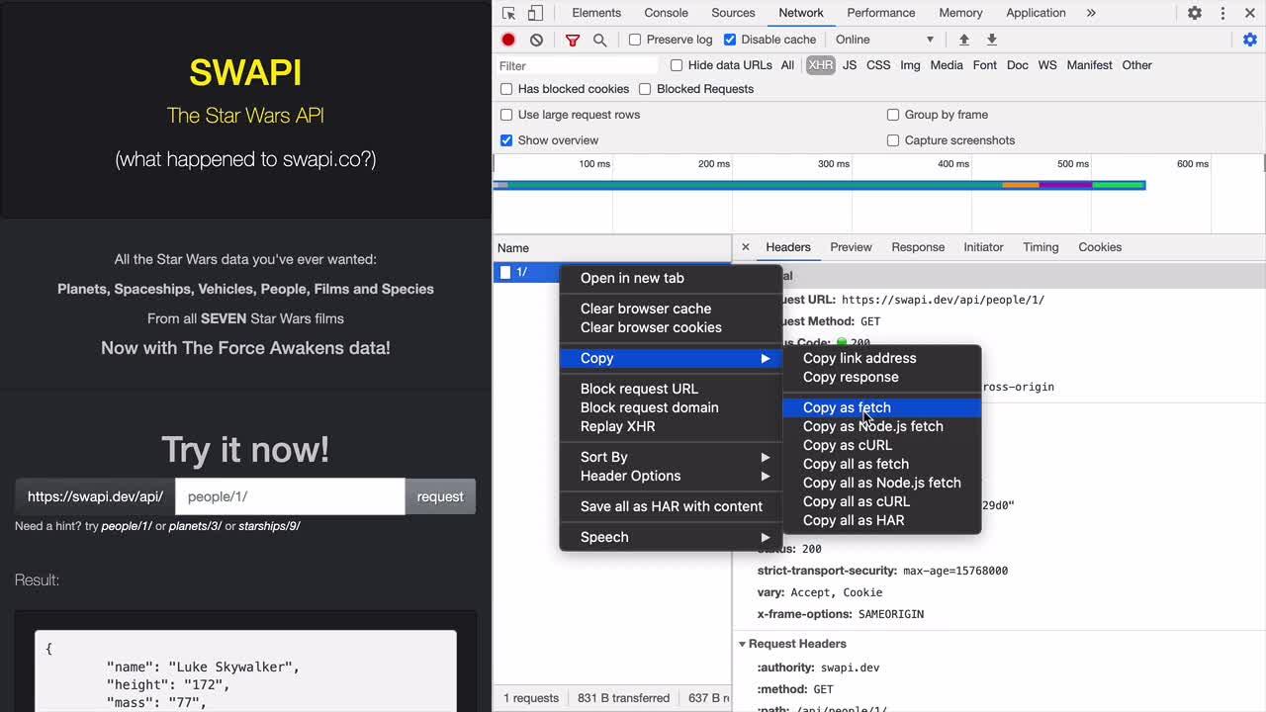Click the network overview timeline bar

[x=819, y=185]
